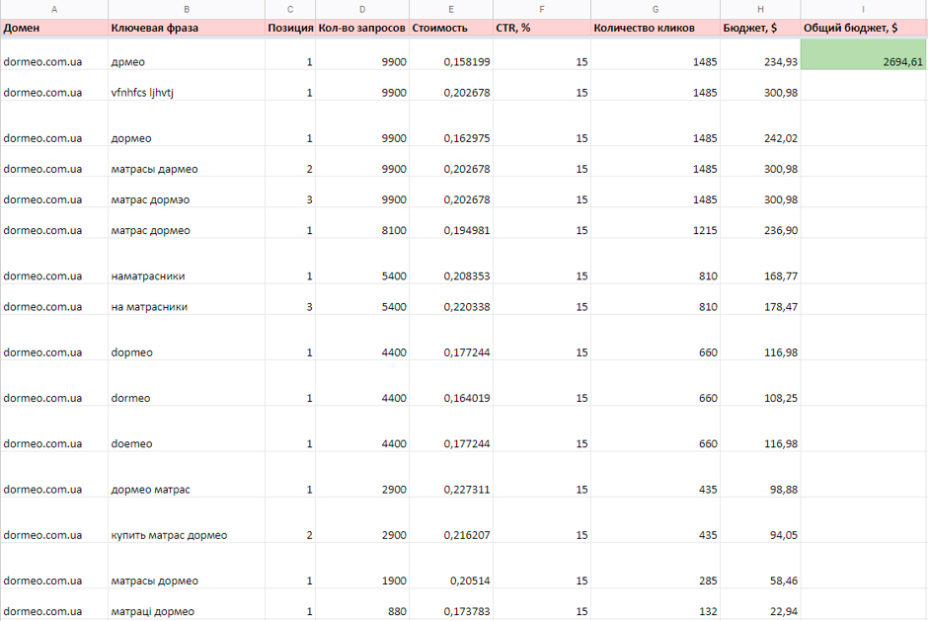Select budget cell 242,02
Viewport: 928px width, 621px height.
pyautogui.click(x=760, y=123)
